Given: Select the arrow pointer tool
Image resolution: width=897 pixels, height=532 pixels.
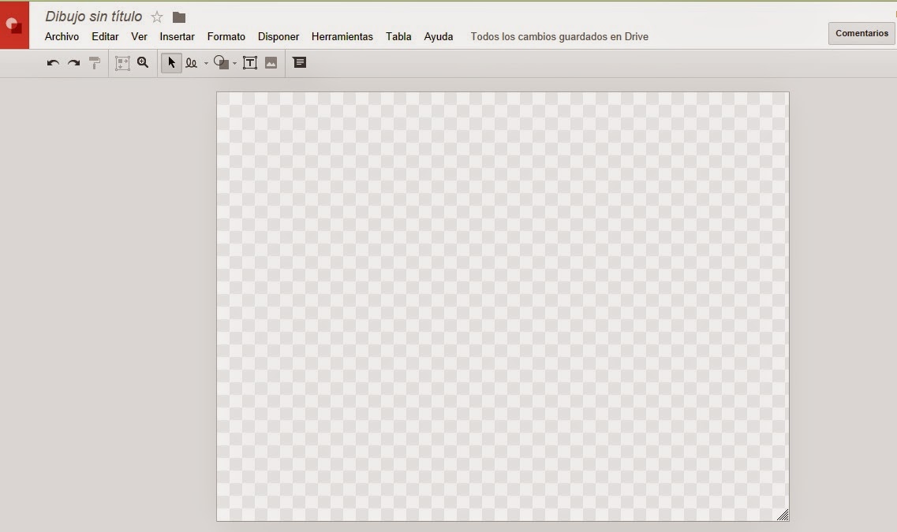Looking at the screenshot, I should [x=172, y=63].
